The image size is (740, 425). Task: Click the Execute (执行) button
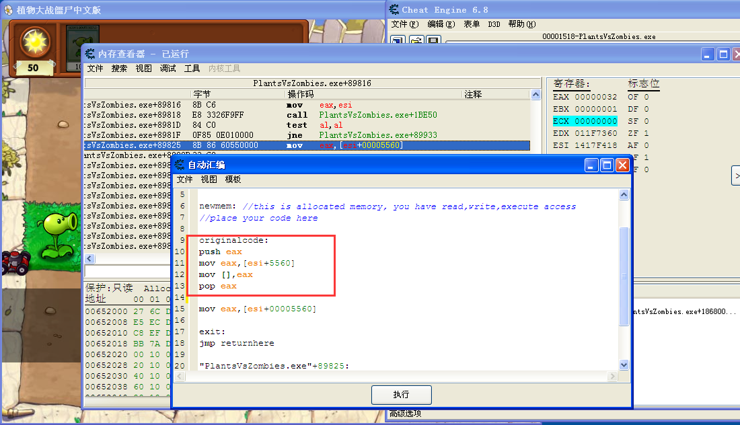coord(401,395)
